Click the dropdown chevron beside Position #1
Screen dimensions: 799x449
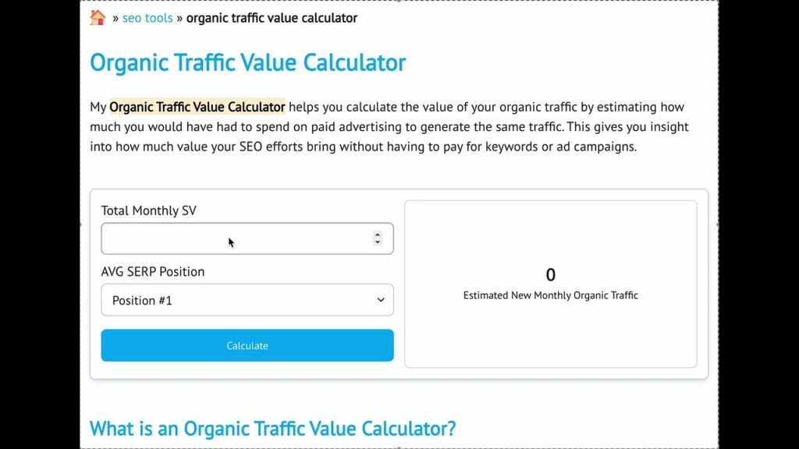[380, 300]
